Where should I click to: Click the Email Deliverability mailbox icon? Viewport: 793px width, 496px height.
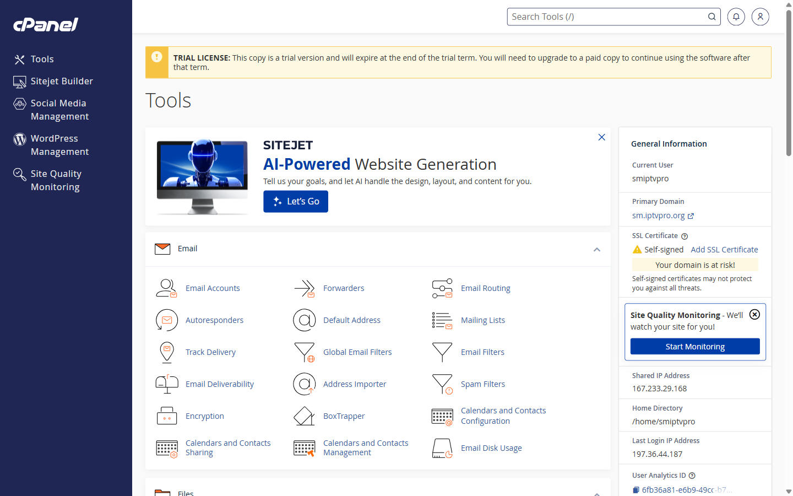[166, 384]
